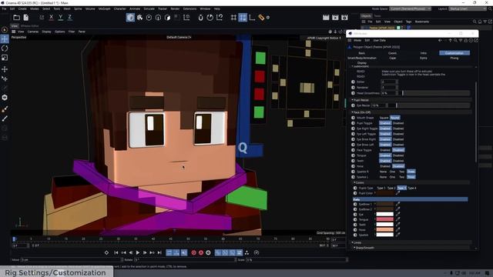Open the Layout dropdown

coord(468,8)
